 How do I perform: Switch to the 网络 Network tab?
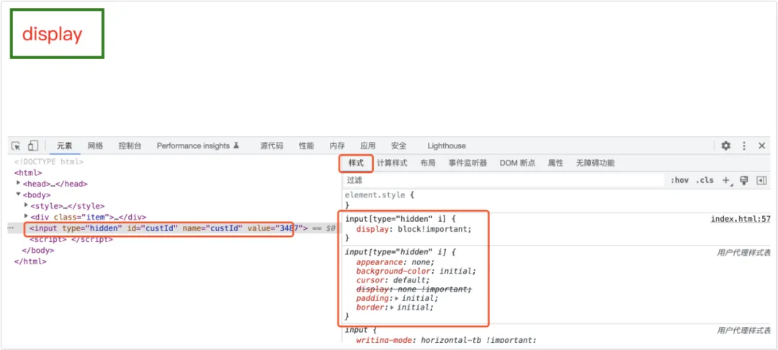[x=95, y=145]
